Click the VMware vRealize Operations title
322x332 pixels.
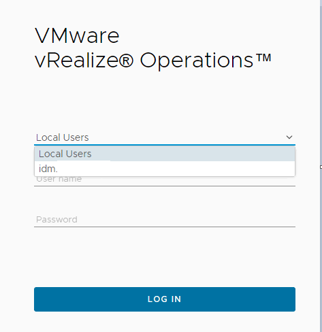(152, 48)
